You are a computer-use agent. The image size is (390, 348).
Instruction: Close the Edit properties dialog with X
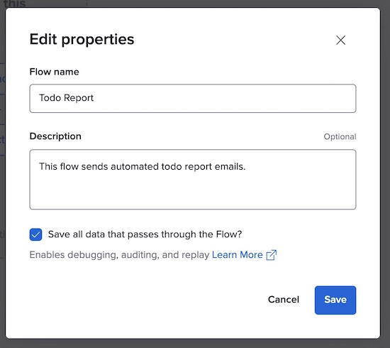340,40
